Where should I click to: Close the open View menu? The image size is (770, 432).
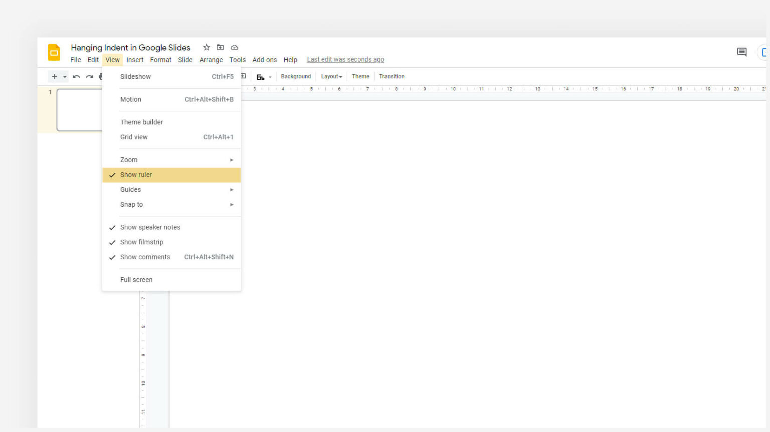pos(112,60)
